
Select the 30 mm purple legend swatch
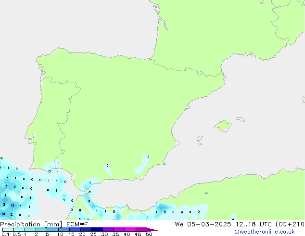click(108, 230)
